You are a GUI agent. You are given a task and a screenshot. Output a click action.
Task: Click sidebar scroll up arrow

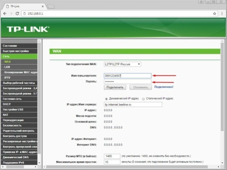tap(39, 41)
